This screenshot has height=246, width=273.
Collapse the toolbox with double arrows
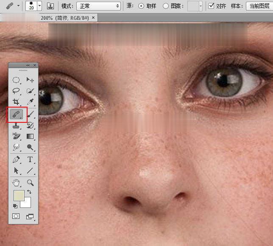pos(28,65)
